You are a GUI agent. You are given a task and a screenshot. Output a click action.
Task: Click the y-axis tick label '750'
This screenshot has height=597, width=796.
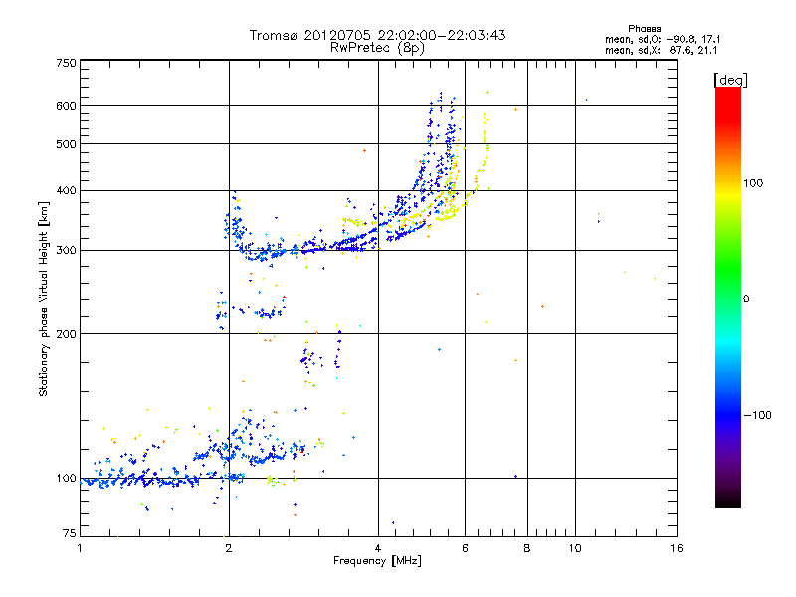66,63
